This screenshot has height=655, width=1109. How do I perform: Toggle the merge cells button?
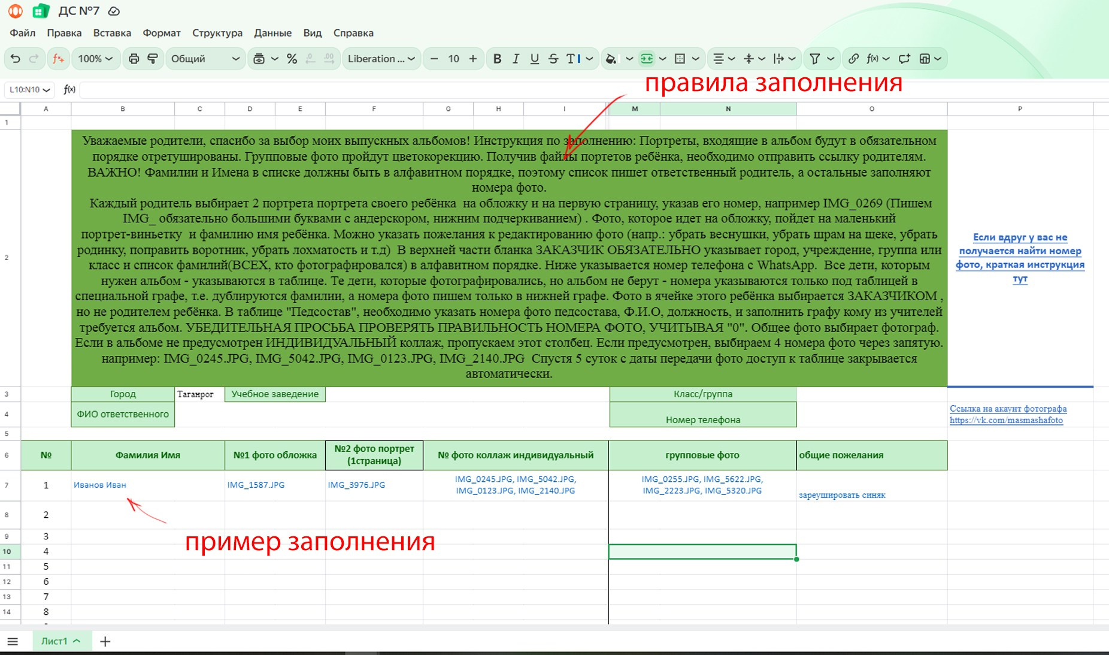tap(647, 59)
